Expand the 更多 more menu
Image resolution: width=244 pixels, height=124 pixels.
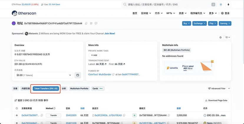point(213,13)
